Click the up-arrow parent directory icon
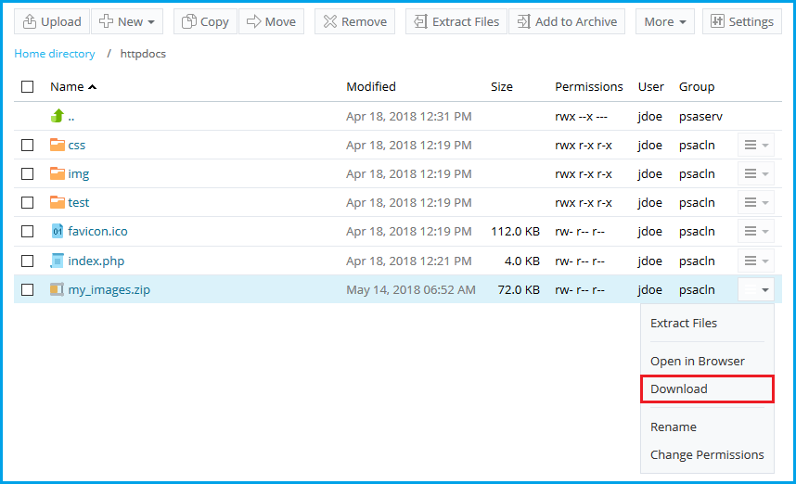 coord(58,116)
